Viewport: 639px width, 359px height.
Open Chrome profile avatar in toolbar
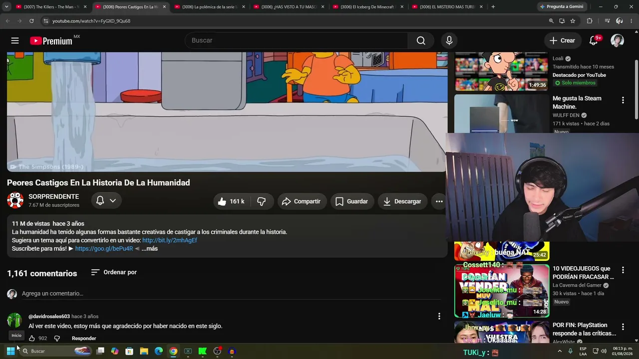[620, 21]
